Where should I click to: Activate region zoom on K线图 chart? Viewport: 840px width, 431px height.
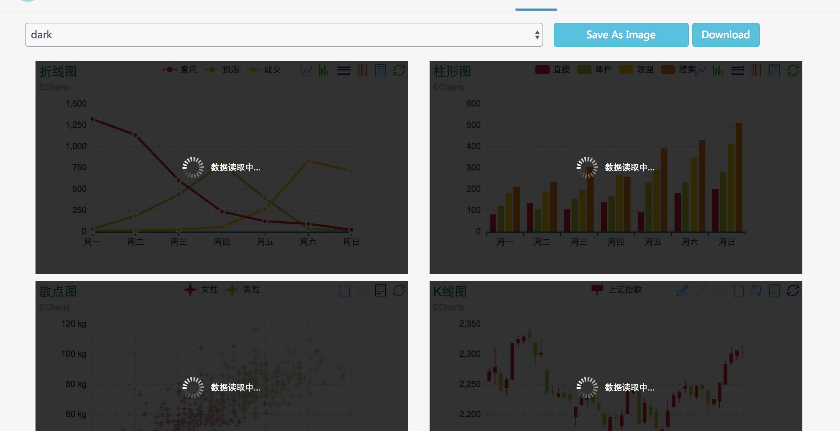738,290
